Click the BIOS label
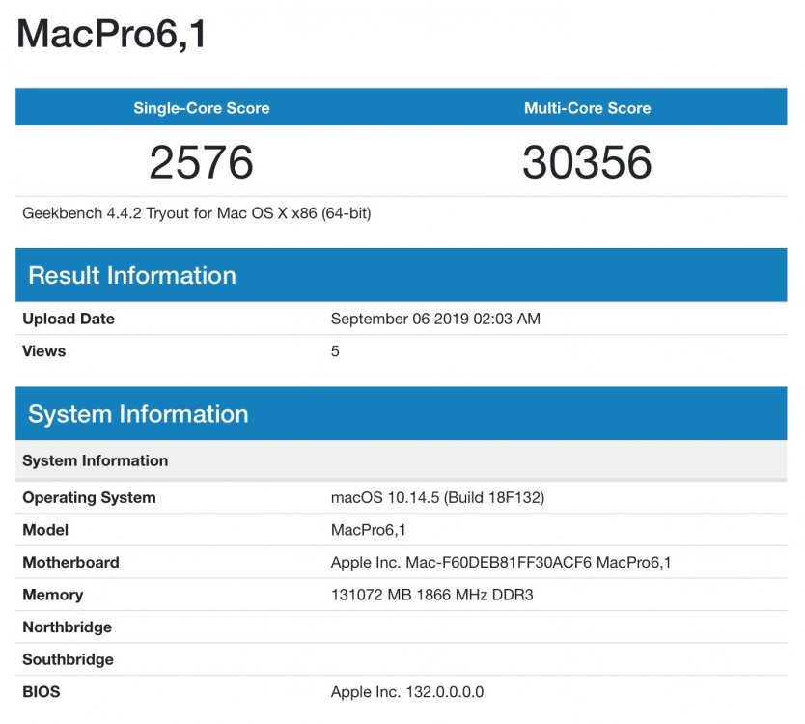Image resolution: width=805 pixels, height=724 pixels. (42, 691)
